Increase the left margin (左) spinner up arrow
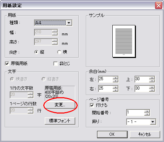Viewport: 164px width, 142px height. pyautogui.click(x=115, y=78)
